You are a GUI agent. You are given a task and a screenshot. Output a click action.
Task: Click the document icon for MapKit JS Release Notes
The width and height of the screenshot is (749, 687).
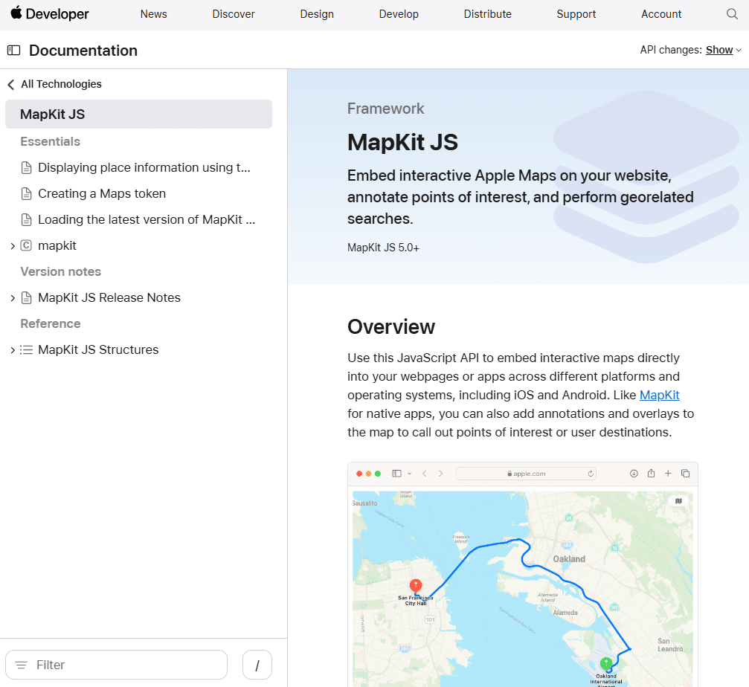[27, 298]
